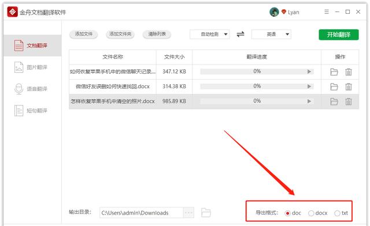The height and width of the screenshot is (226, 370).
Task: Select txt export format
Action: coord(337,213)
